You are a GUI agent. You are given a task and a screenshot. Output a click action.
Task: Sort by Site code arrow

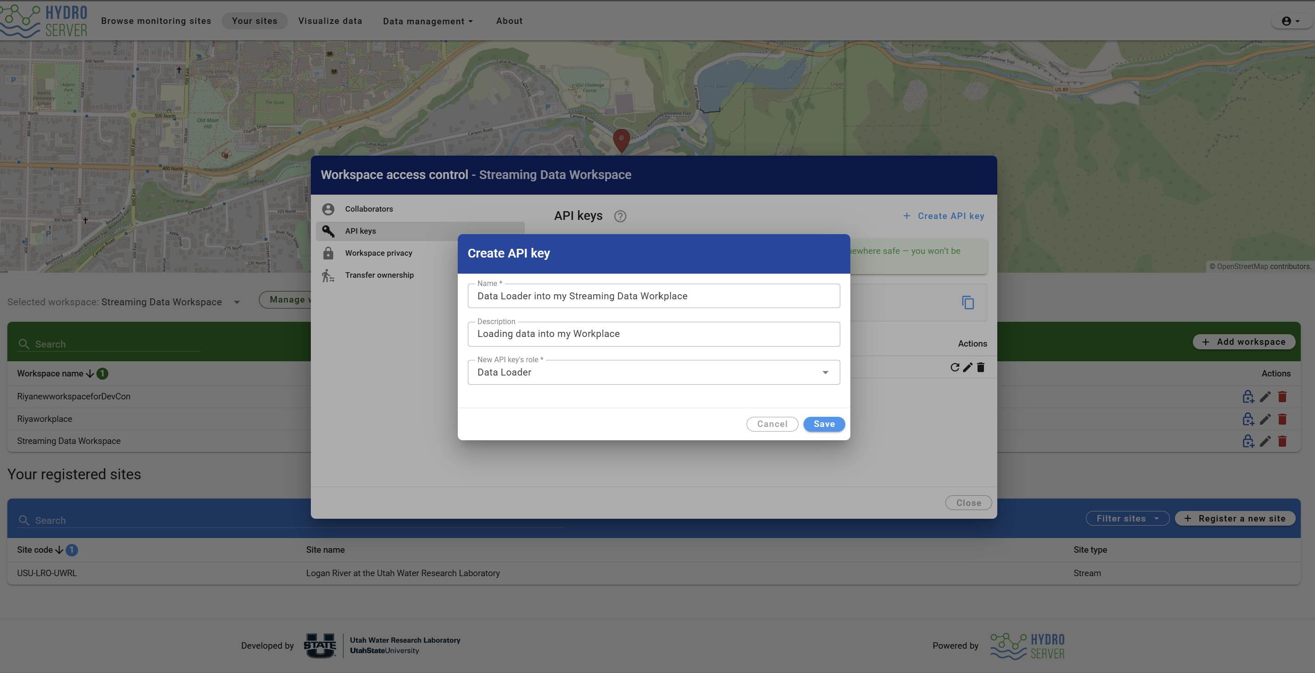point(59,550)
